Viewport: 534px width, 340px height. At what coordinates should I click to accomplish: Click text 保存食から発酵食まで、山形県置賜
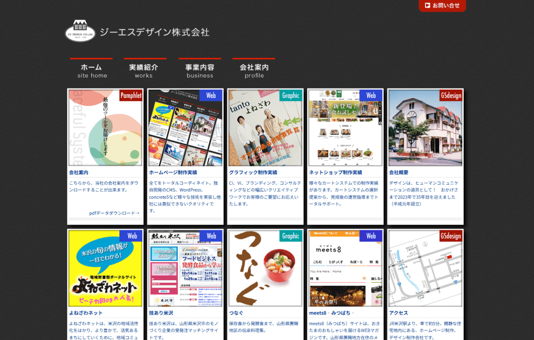pos(263,324)
